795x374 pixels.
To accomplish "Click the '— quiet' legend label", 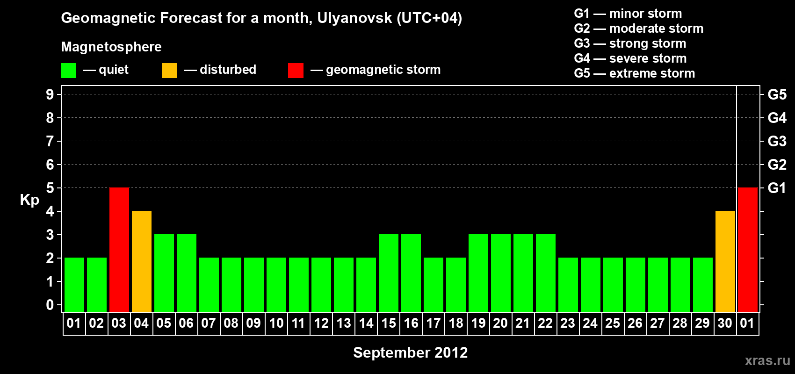I will point(106,70).
